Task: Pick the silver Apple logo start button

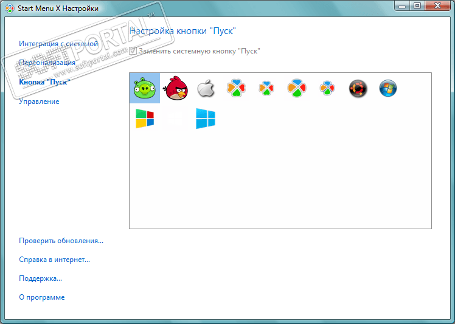Action: pyautogui.click(x=206, y=88)
